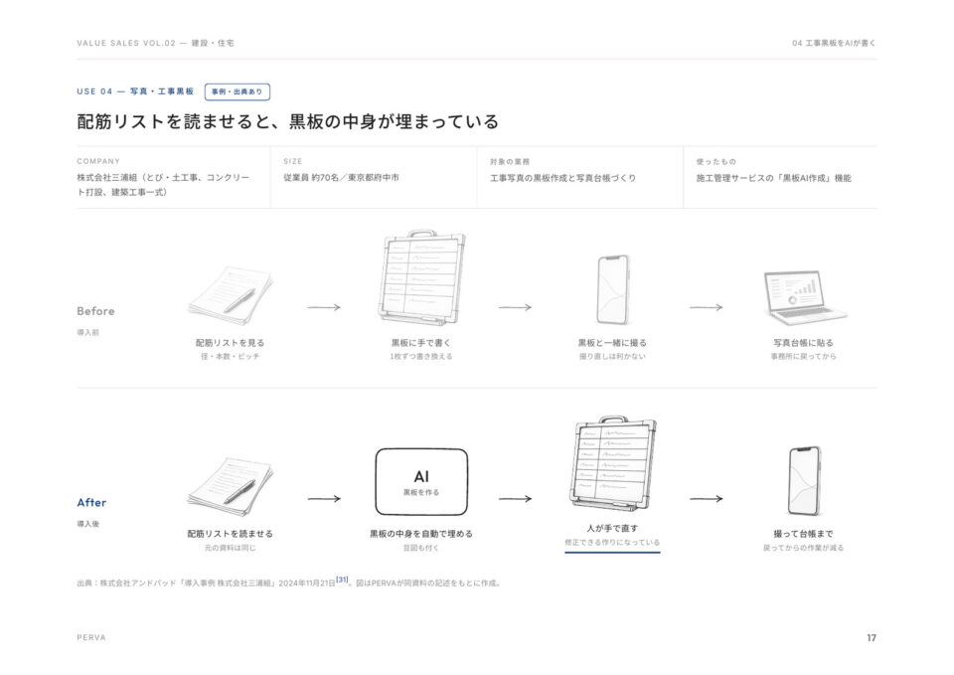Click the 豆図も付く caption

(421, 548)
